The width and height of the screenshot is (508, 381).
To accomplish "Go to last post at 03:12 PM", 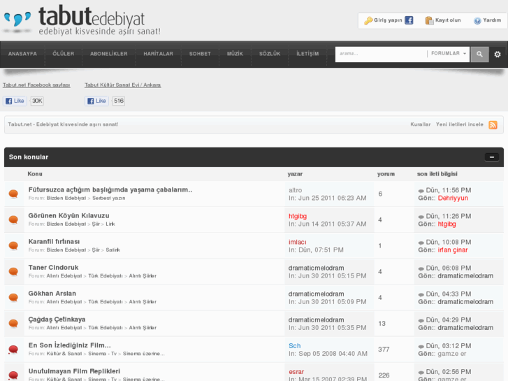I will pyautogui.click(x=421, y=346).
